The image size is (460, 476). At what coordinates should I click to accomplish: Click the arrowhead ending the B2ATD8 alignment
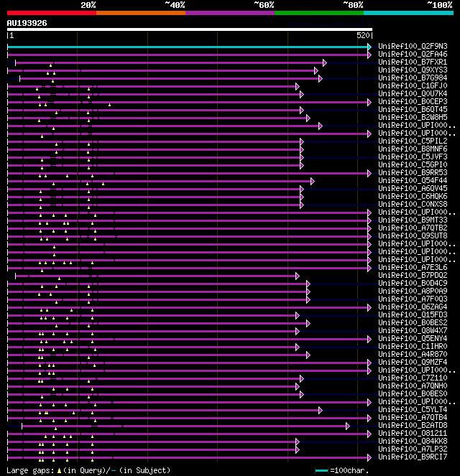[348, 426]
